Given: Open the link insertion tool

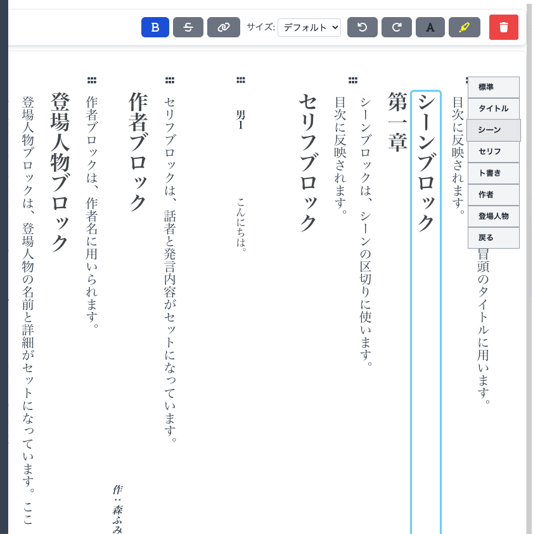Looking at the screenshot, I should click(x=223, y=27).
